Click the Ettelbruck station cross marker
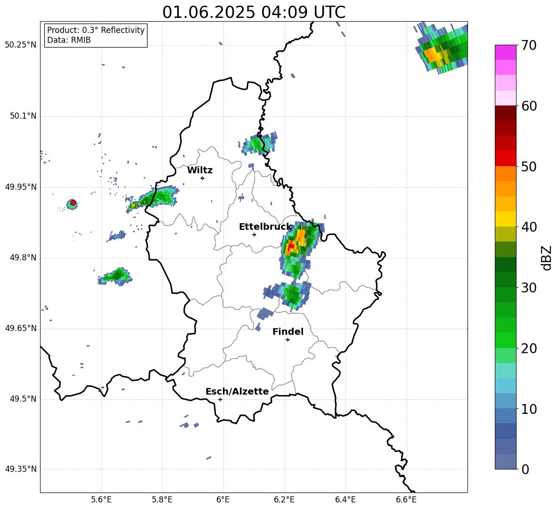 254,234
